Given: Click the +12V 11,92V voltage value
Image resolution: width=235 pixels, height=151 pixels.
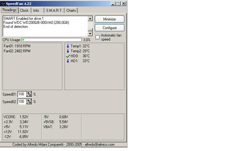Looking at the screenshot, I should [x=23, y=132].
